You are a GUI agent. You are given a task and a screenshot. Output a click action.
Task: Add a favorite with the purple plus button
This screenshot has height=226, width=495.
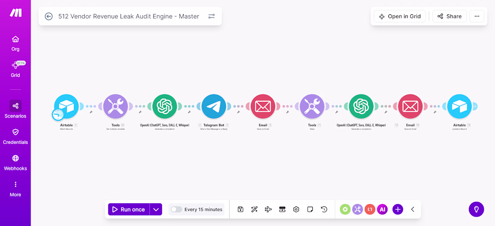click(398, 209)
